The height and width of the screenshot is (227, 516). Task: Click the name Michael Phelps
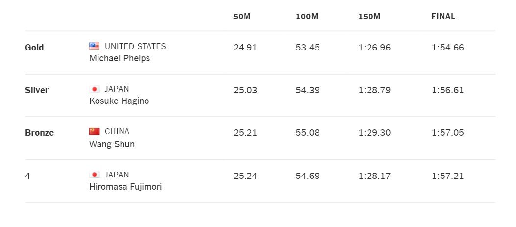pos(120,58)
